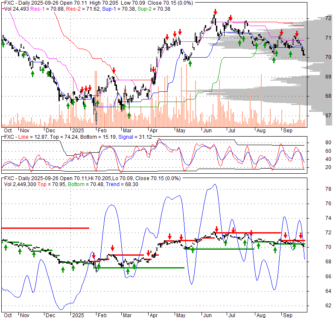Click 'Close 70.15 (0.0%)' in top chart header
This screenshot has height=318, width=333.
pos(170,3)
